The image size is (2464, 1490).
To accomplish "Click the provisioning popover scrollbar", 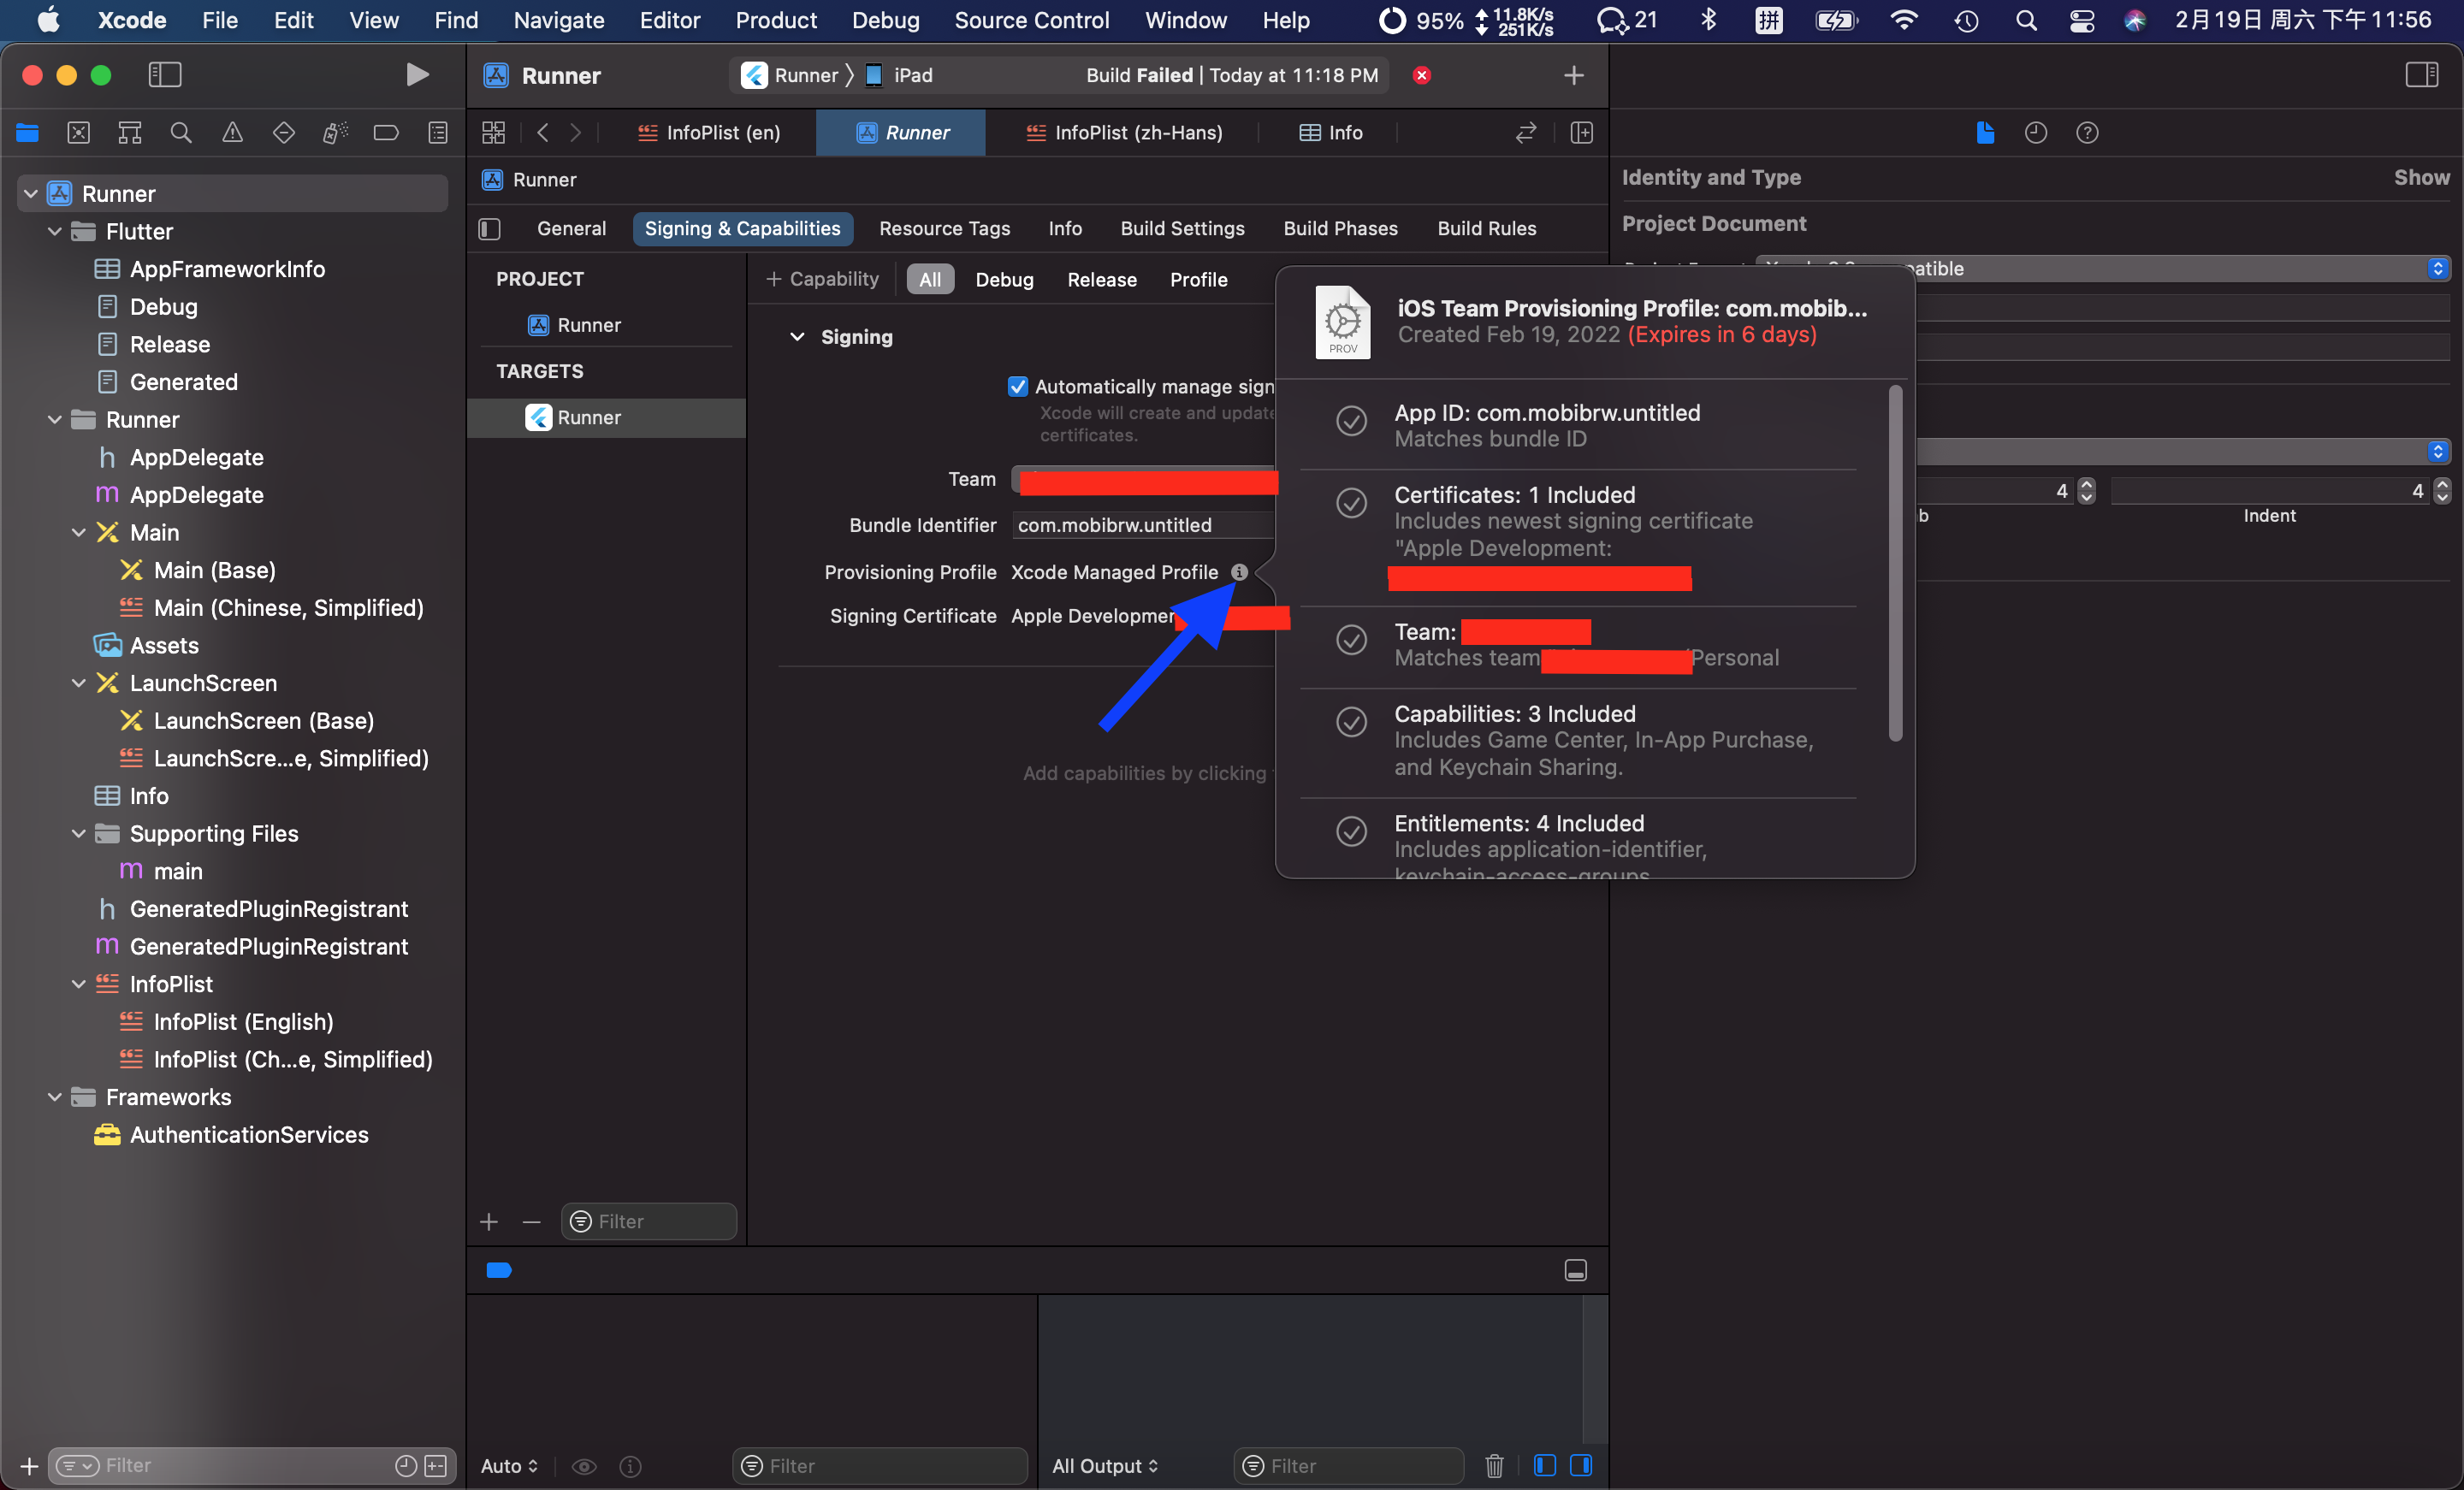I will [x=1895, y=564].
